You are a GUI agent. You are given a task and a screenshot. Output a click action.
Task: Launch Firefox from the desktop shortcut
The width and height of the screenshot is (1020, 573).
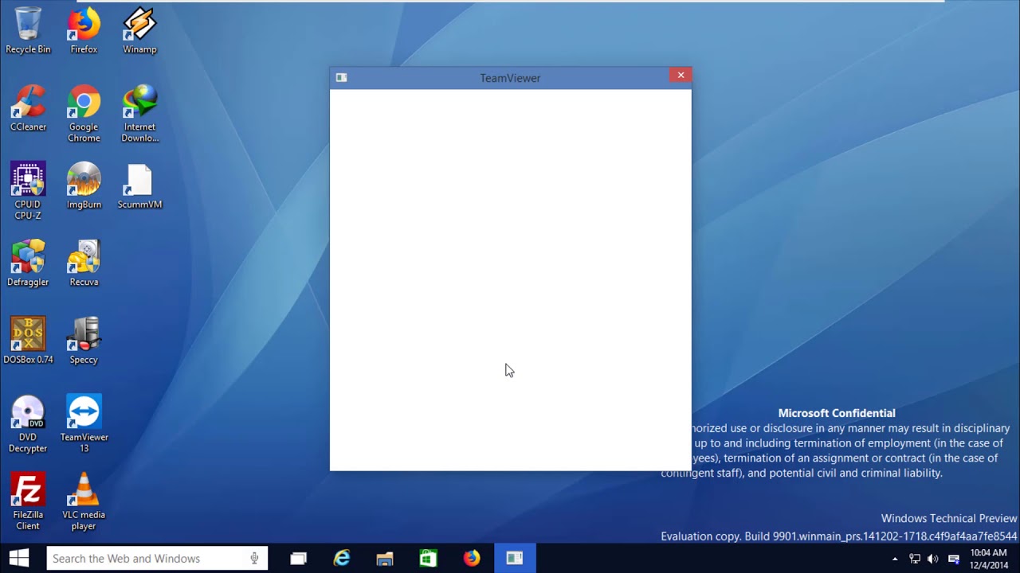pyautogui.click(x=84, y=31)
